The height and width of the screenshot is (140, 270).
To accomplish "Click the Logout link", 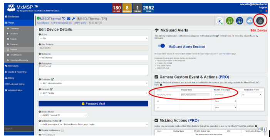I will pos(263,7).
